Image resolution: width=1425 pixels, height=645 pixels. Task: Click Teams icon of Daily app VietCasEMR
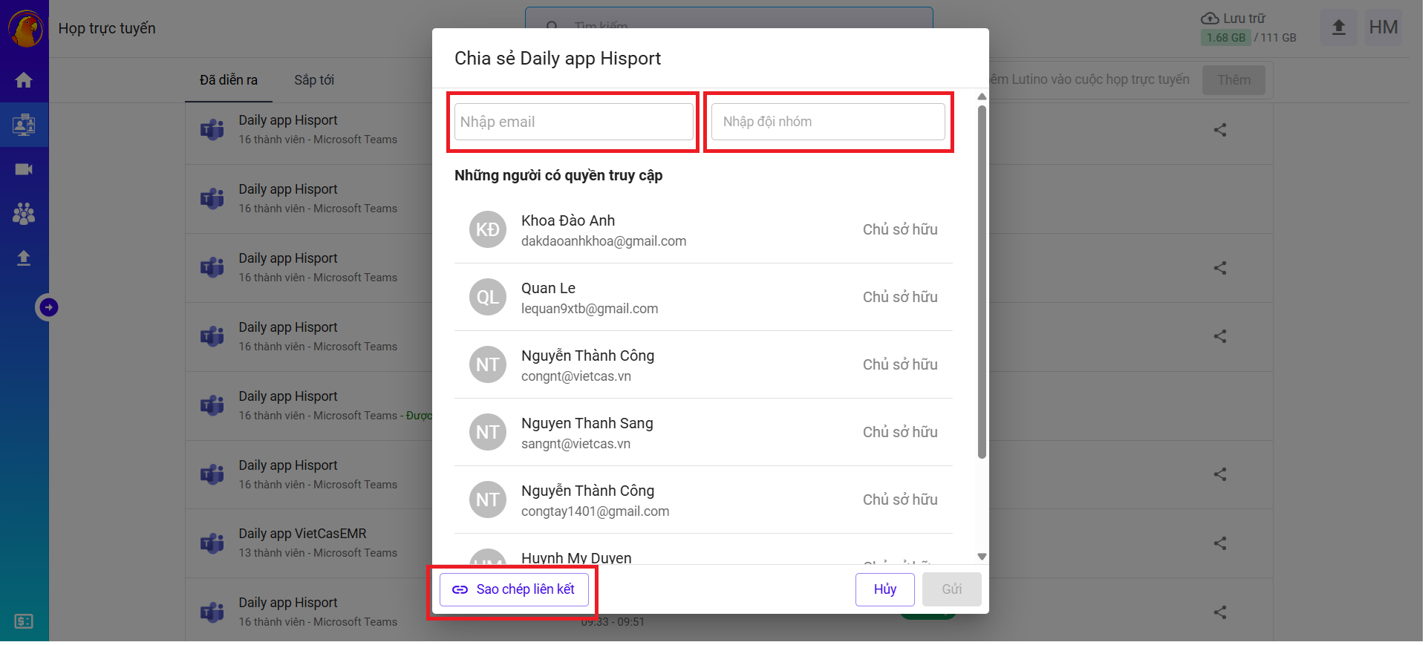tap(212, 543)
